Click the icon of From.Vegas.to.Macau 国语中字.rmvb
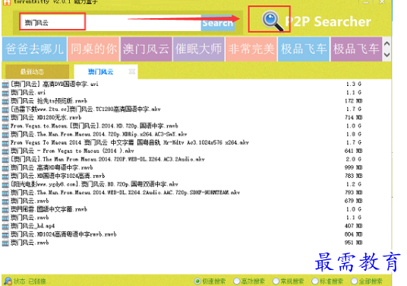The width and height of the screenshot is (407, 286). [x=5, y=126]
